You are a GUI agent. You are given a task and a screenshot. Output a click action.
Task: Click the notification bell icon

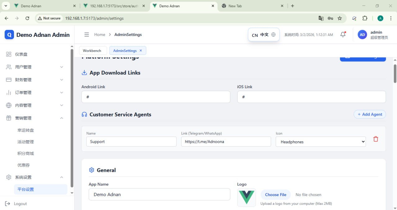click(343, 35)
